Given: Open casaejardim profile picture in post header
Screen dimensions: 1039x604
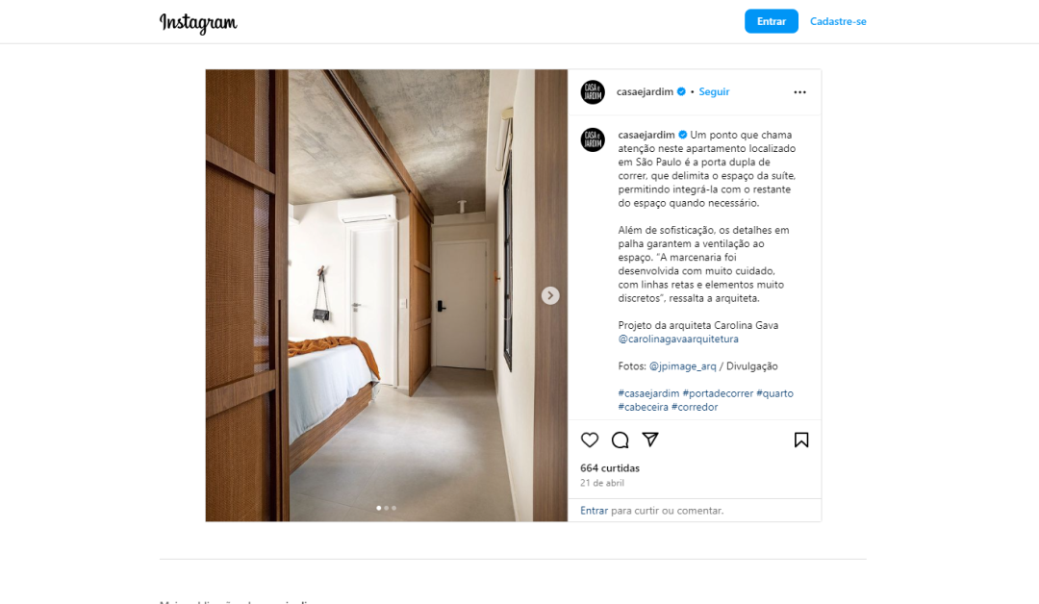Looking at the screenshot, I should [593, 92].
